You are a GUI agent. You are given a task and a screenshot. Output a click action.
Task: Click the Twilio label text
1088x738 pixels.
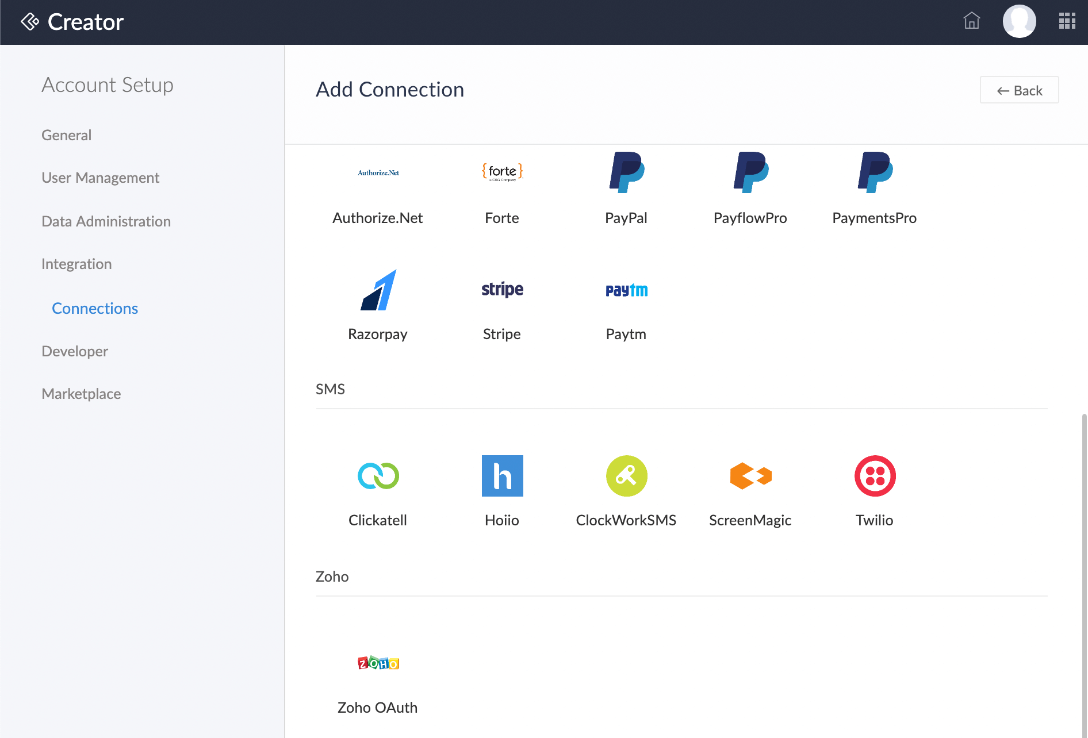[875, 520]
